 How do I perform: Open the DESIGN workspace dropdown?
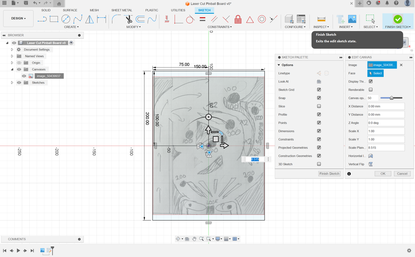coord(18,19)
